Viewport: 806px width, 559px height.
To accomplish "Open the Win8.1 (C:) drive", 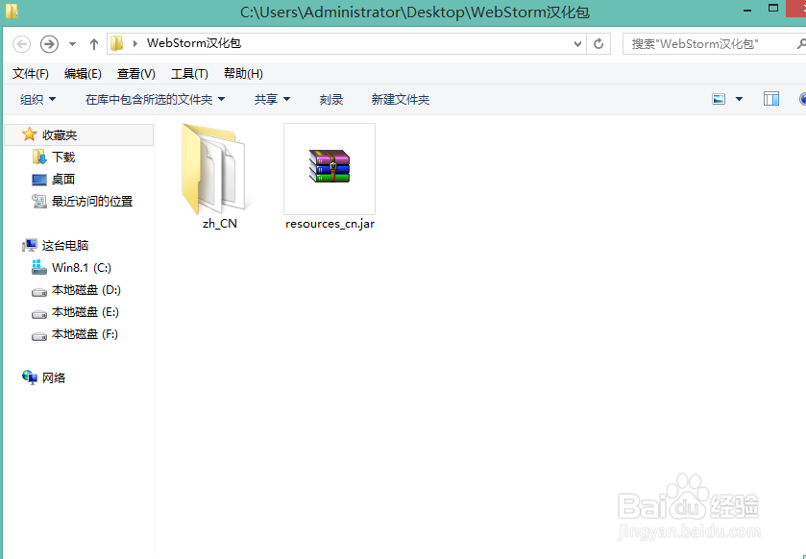I will [71, 268].
